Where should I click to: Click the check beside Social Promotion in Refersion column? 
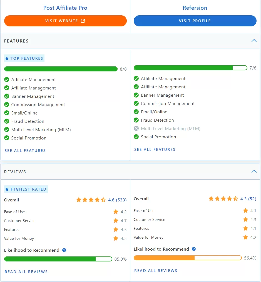point(136,137)
